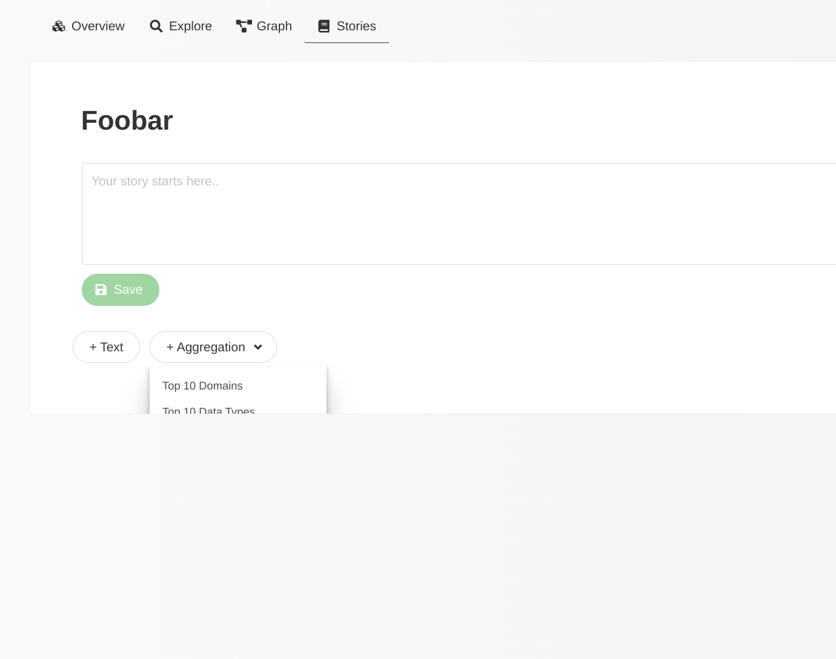The width and height of the screenshot is (836, 659).
Task: Add a text block with Text button
Action: (106, 346)
